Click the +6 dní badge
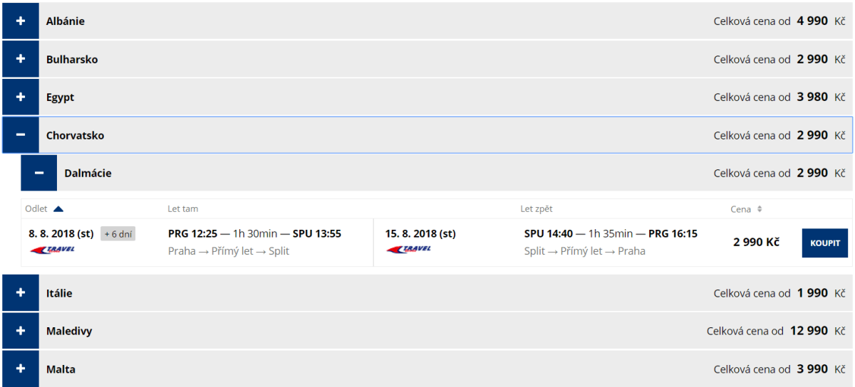 coord(118,233)
